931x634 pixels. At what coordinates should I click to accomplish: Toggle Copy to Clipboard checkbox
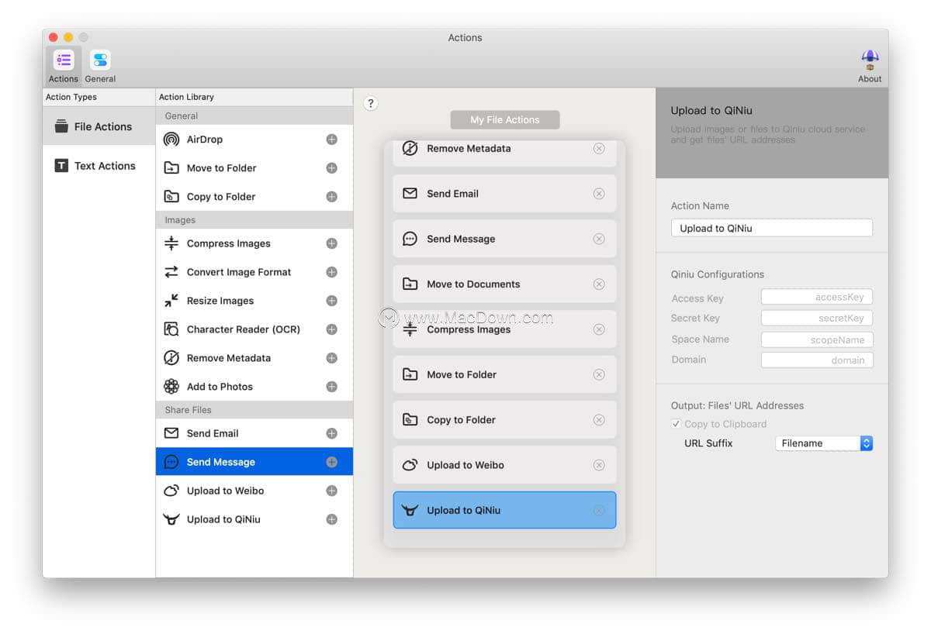point(677,424)
